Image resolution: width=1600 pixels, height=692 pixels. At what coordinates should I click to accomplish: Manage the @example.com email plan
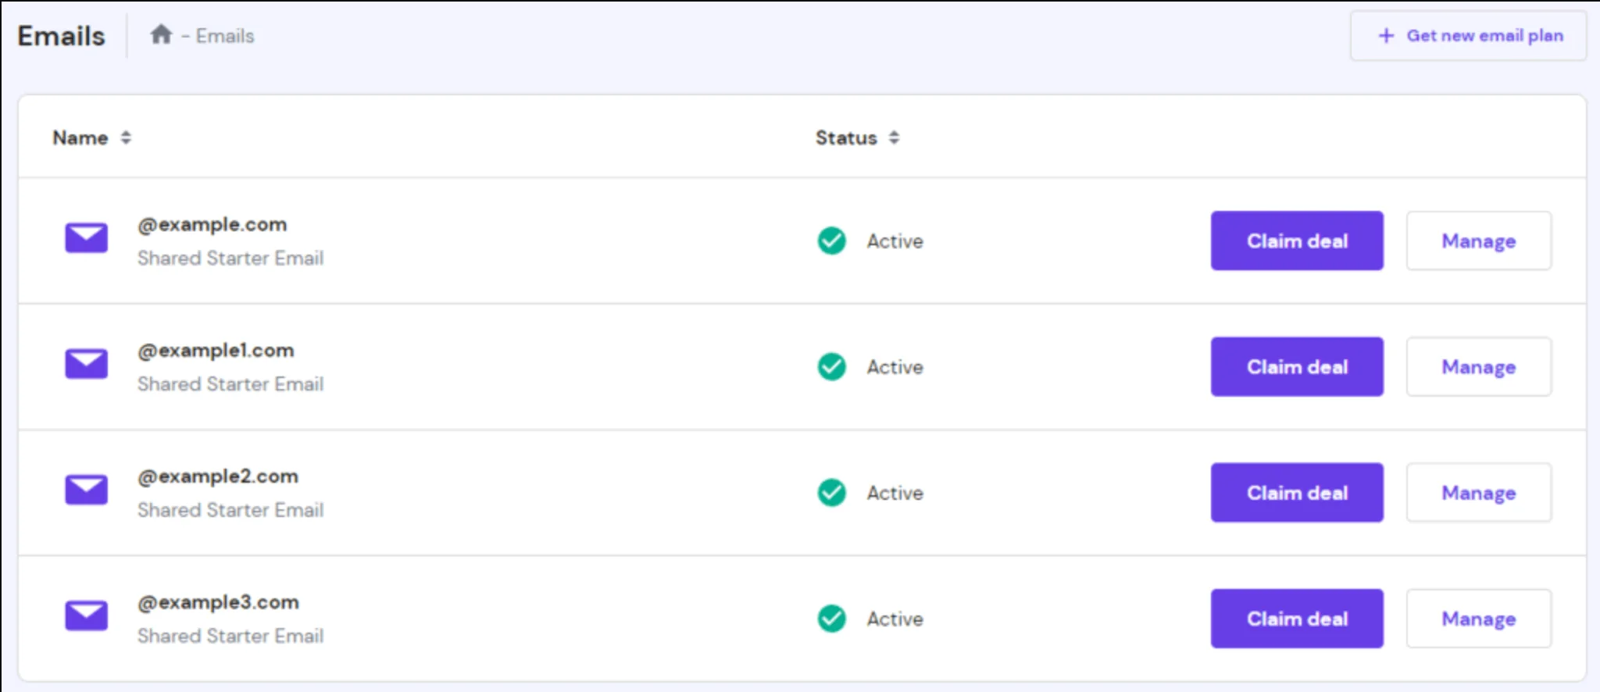pos(1478,241)
